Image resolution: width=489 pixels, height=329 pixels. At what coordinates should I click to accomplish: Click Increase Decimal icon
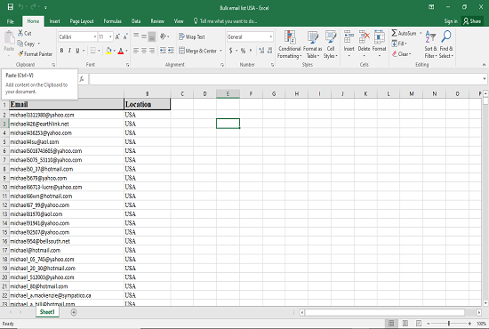[x=261, y=51]
